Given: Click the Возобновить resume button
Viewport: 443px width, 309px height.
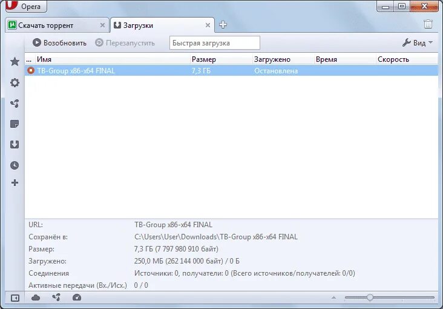Looking at the screenshot, I should (x=60, y=43).
